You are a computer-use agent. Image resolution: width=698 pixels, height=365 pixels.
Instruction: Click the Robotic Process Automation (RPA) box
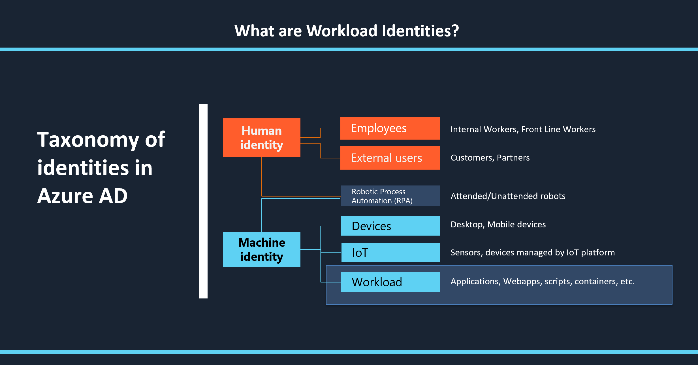[x=390, y=196]
